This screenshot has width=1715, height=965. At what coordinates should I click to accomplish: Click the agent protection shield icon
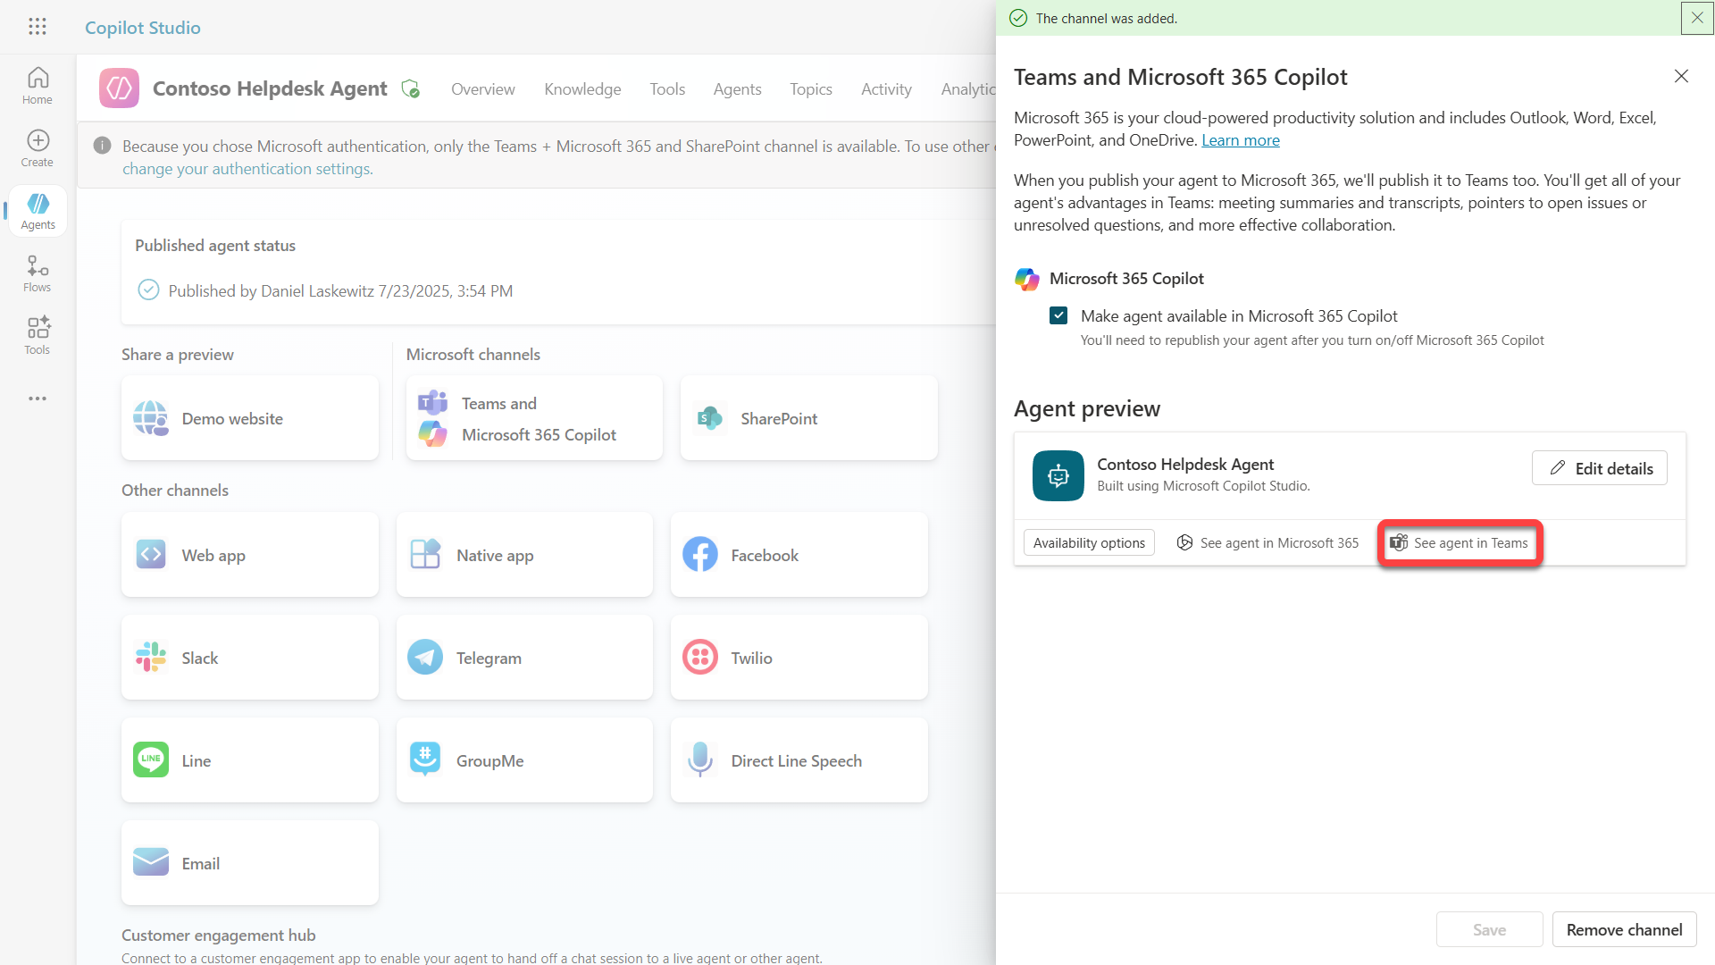[411, 88]
